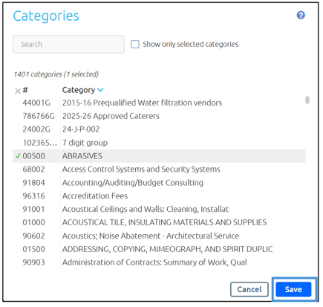Choose Access Control Systems and Security Systems
323x307 pixels.
click(x=159, y=169)
